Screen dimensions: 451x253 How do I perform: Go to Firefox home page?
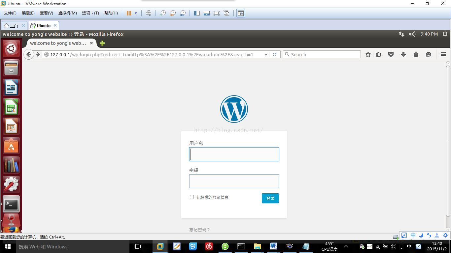(x=416, y=54)
